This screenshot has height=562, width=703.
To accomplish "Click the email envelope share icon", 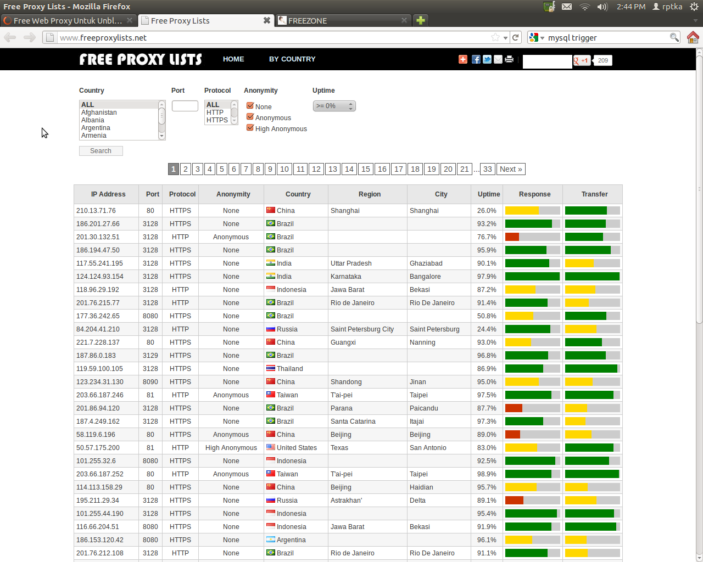I will tap(498, 59).
